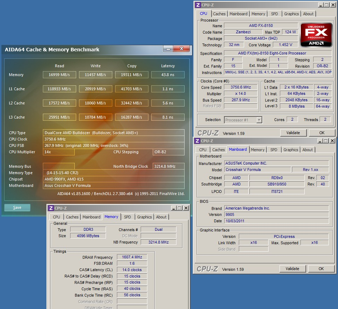The height and width of the screenshot is (309, 338).
Task: Click the CPU-Z icon in Memory window title bar
Action: pos(51,208)
